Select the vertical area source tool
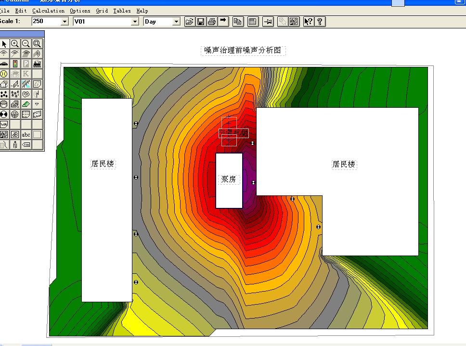466x346 pixels. pos(37,54)
